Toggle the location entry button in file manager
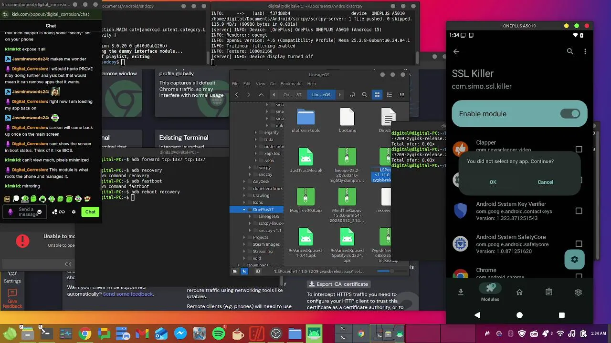 [x=352, y=95]
